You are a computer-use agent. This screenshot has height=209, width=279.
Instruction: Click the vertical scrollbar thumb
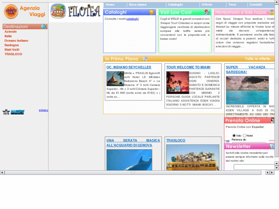click(277, 81)
